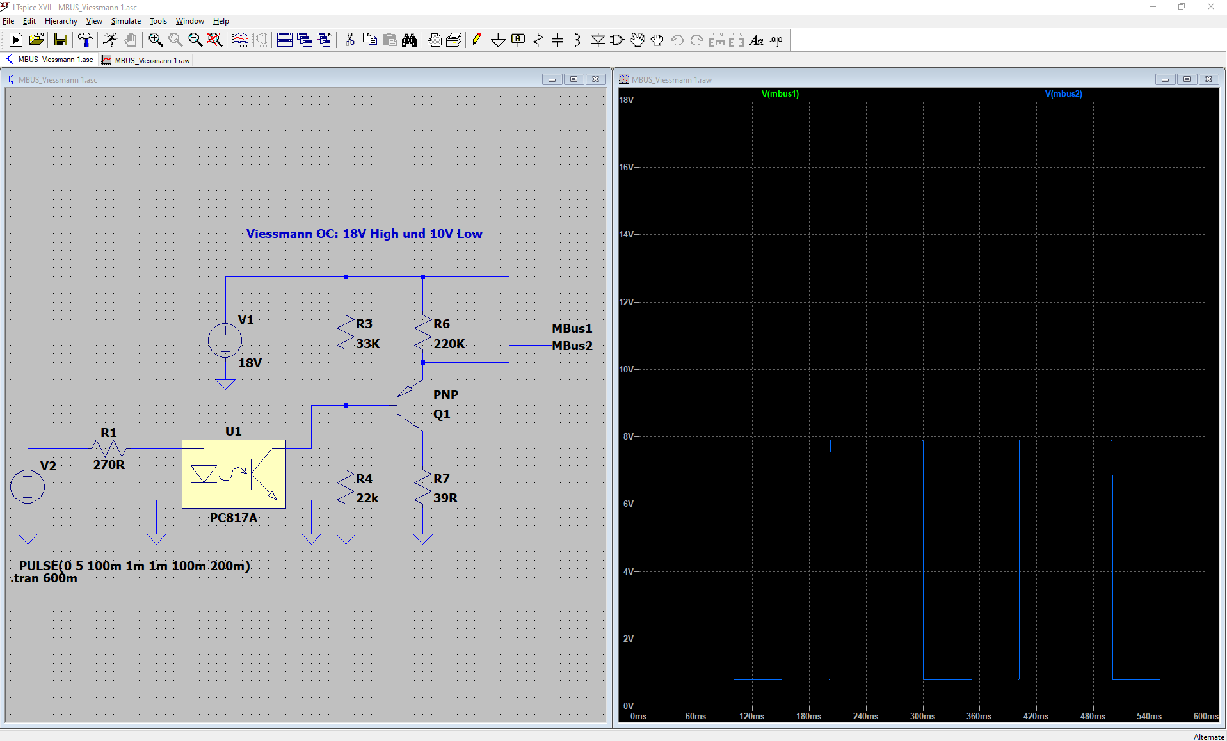Viewport: 1227px width, 741px height.
Task: Select the Q1 PNP transistor symbol
Action: (410, 405)
